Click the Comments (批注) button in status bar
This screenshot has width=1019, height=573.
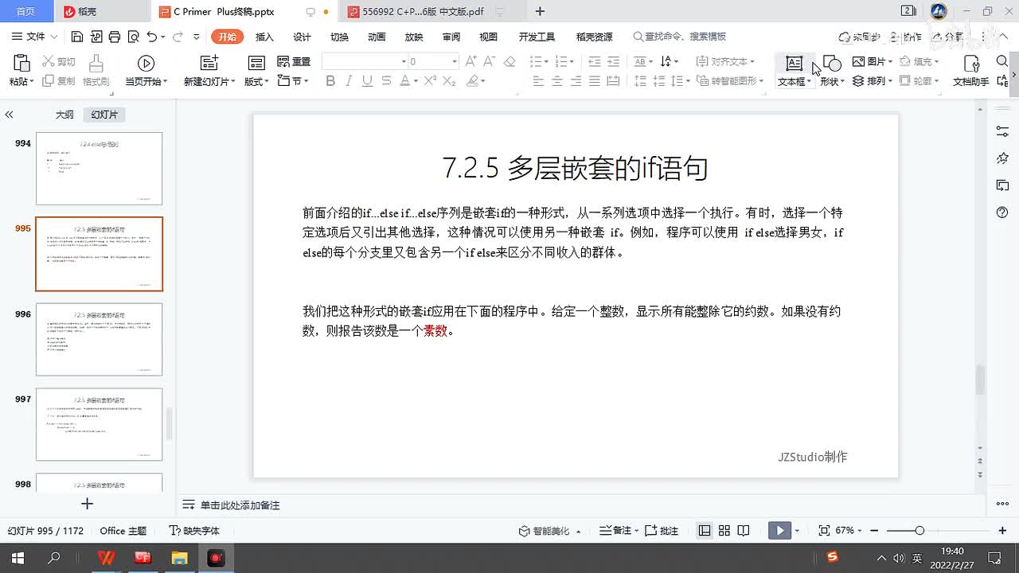(662, 531)
